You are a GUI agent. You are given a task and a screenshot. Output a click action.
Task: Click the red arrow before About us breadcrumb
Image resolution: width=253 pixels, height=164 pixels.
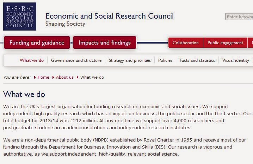click(53, 77)
